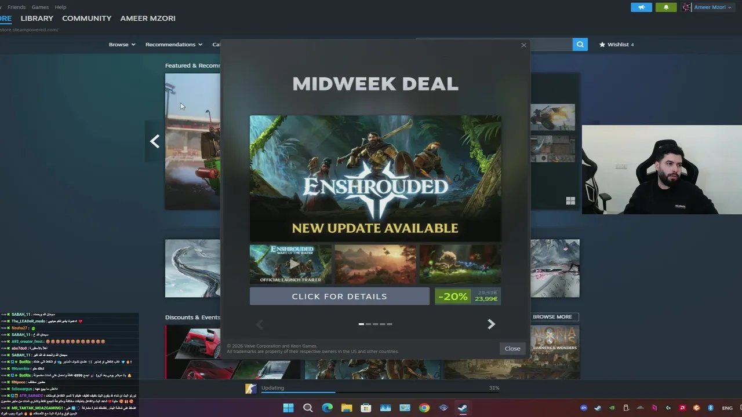Click the Featured & Recommended heading

coord(192,65)
